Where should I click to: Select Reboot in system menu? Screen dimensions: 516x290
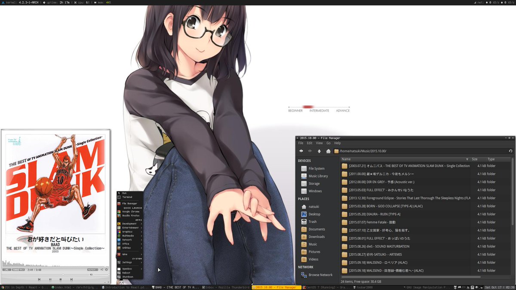point(129,273)
